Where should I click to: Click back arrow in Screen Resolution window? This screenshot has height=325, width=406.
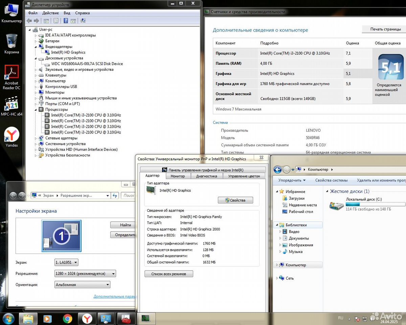[13, 195]
